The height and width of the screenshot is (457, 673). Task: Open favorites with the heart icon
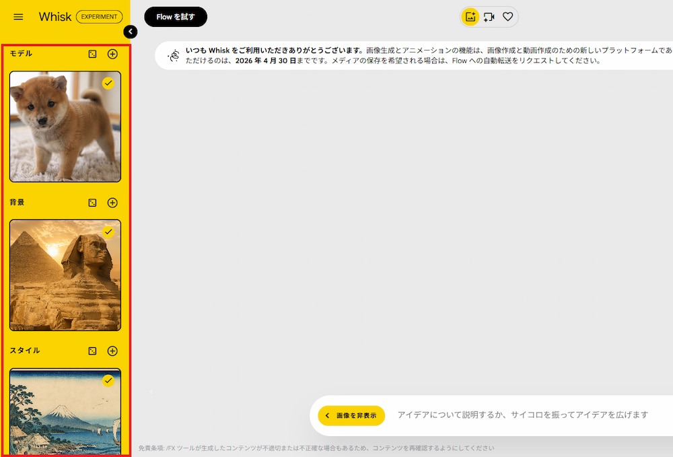[x=507, y=17]
